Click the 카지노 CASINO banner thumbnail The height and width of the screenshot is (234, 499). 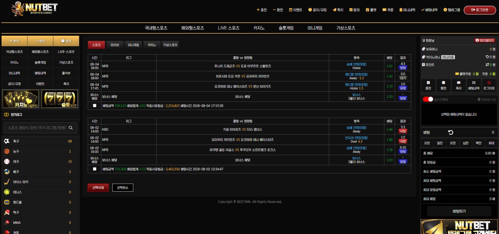tap(21, 99)
